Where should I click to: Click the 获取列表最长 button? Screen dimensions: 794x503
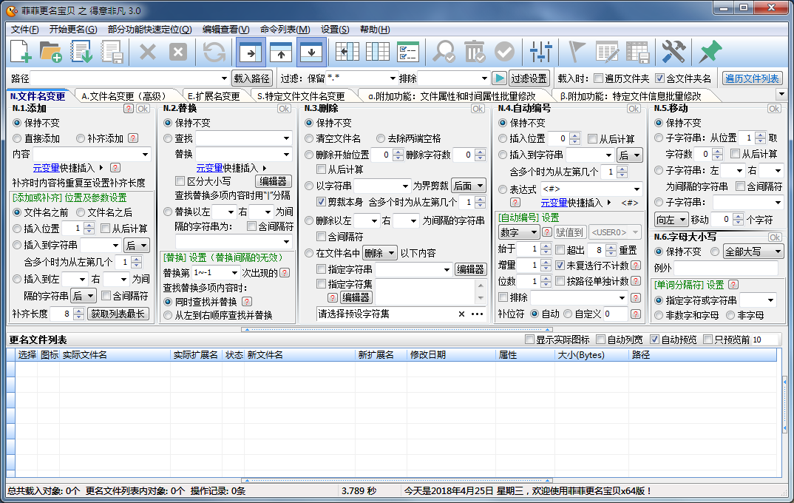[118, 314]
